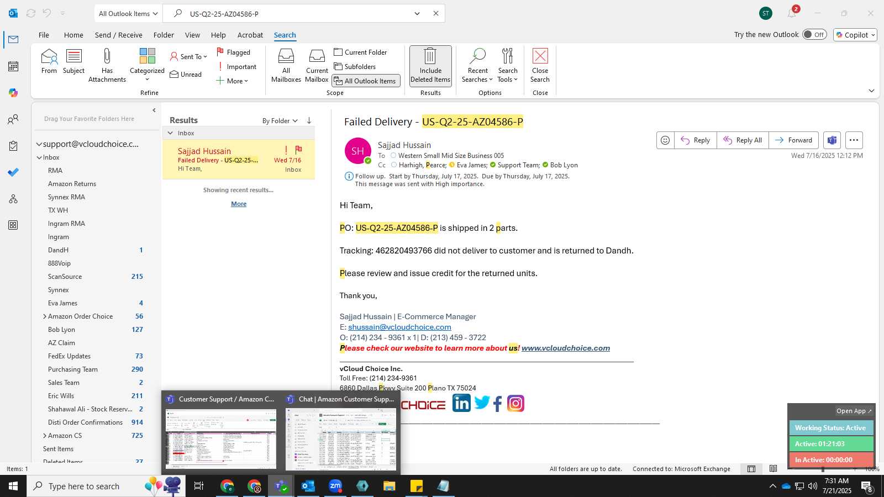Open Zoom from the taskbar
Viewport: 884px width, 497px height.
point(335,486)
